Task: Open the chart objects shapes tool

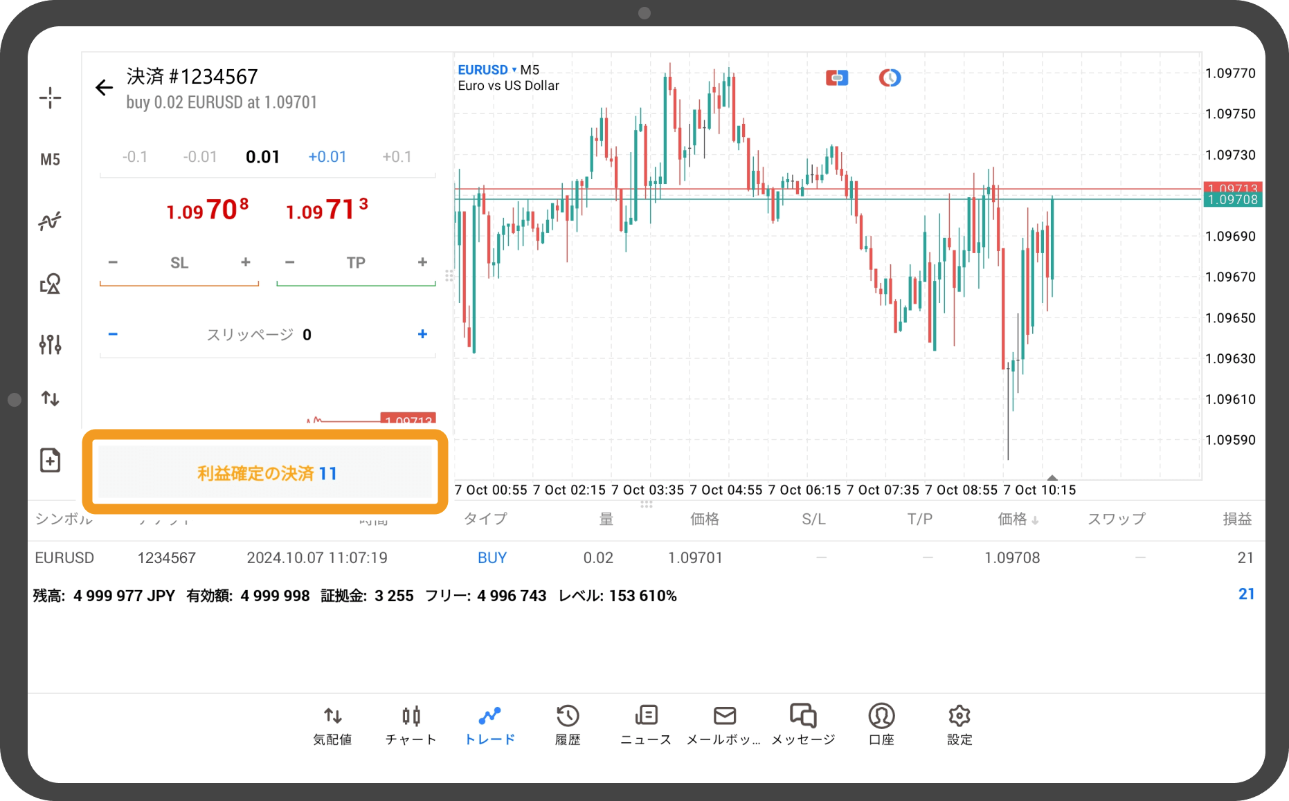Action: 50,283
